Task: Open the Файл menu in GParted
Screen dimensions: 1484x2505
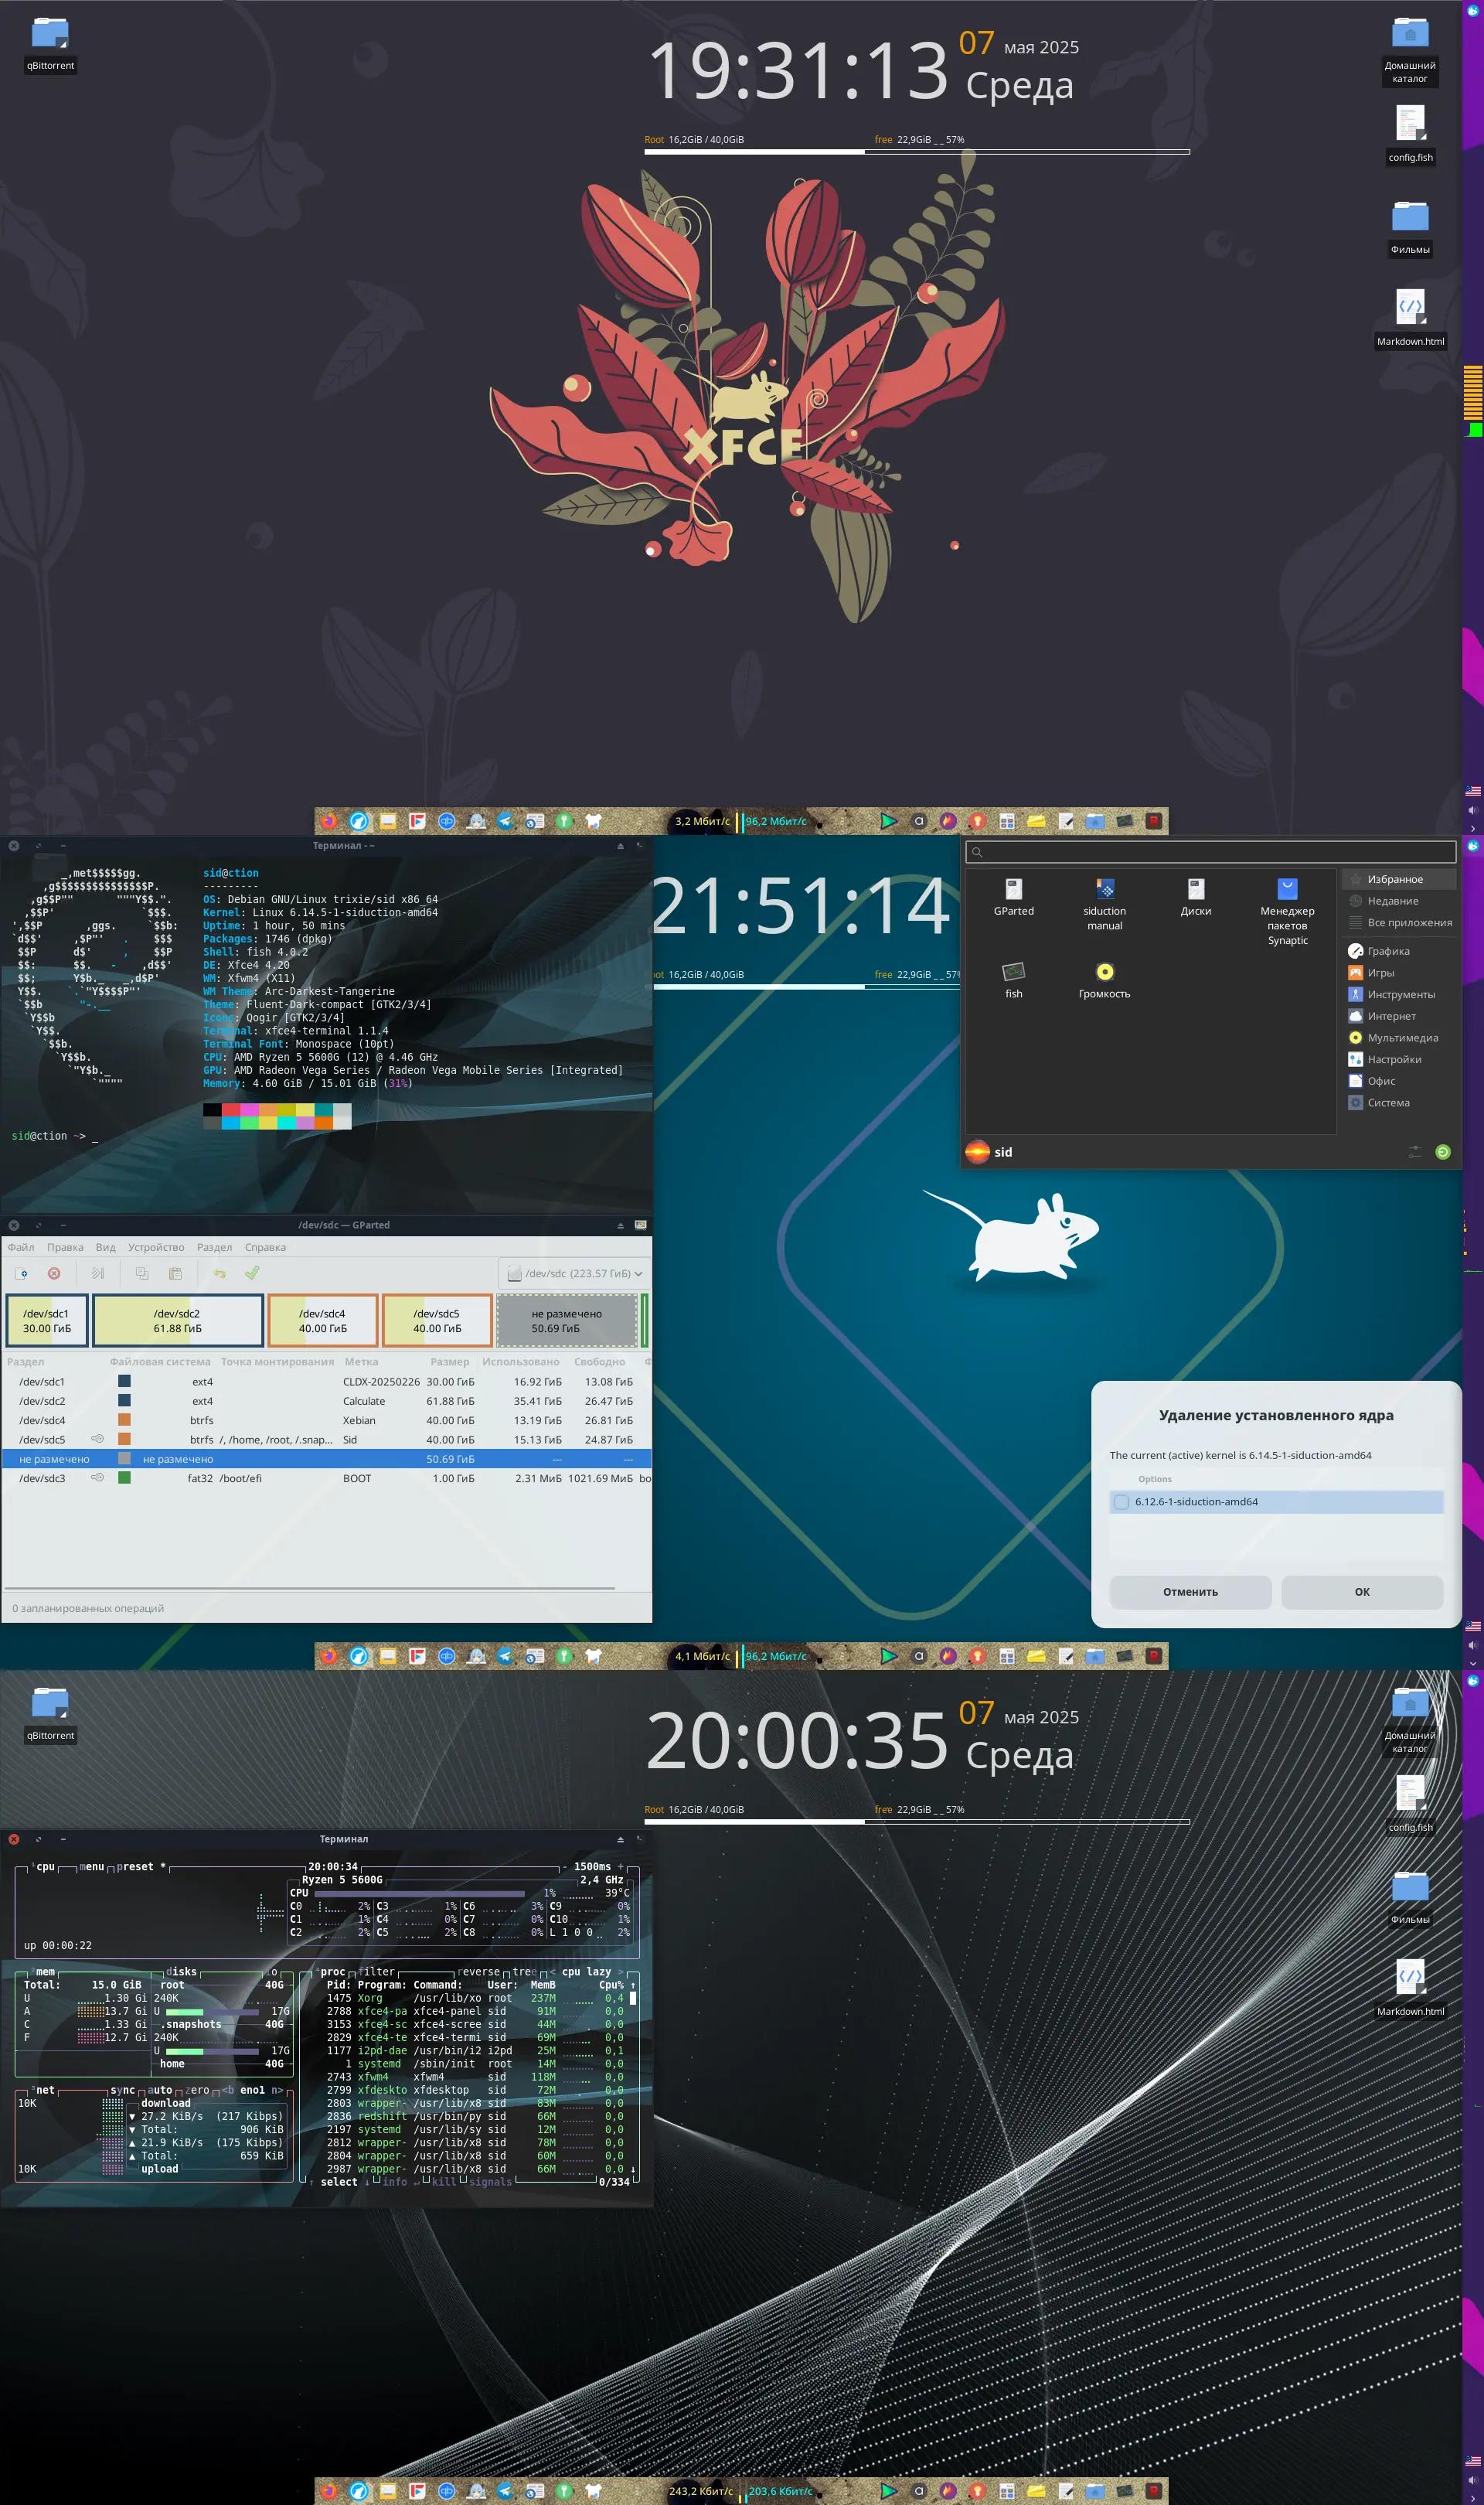Action: click(21, 1247)
